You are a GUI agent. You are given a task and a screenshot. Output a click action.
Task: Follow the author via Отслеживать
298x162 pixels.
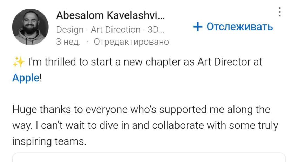[x=233, y=27]
